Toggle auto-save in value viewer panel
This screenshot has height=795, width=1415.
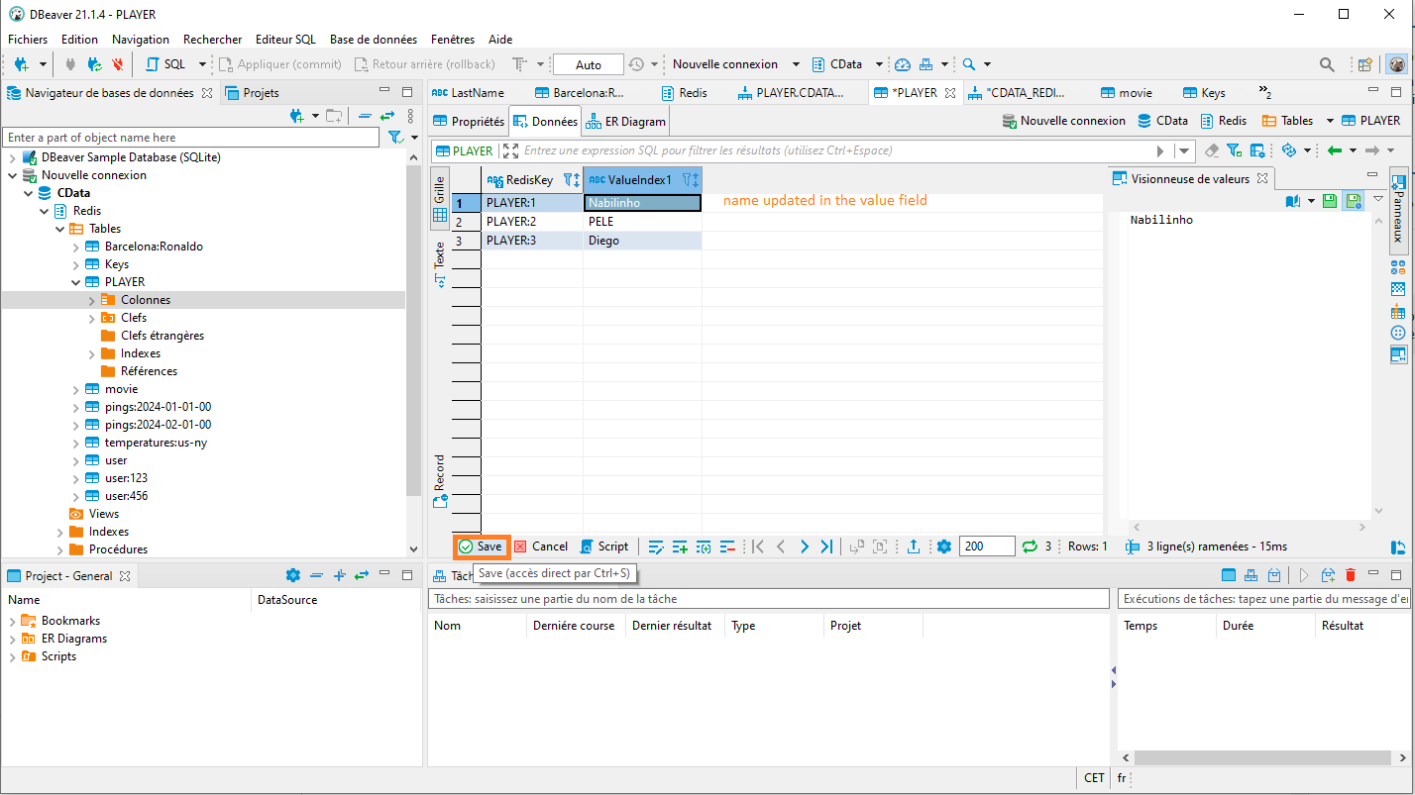tap(1353, 201)
